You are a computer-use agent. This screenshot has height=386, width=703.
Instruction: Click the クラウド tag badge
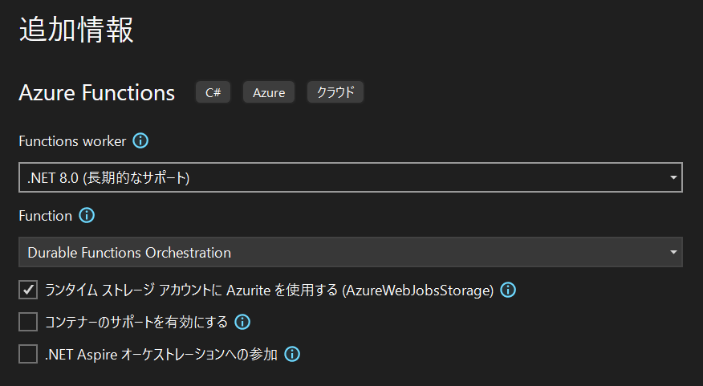click(335, 92)
